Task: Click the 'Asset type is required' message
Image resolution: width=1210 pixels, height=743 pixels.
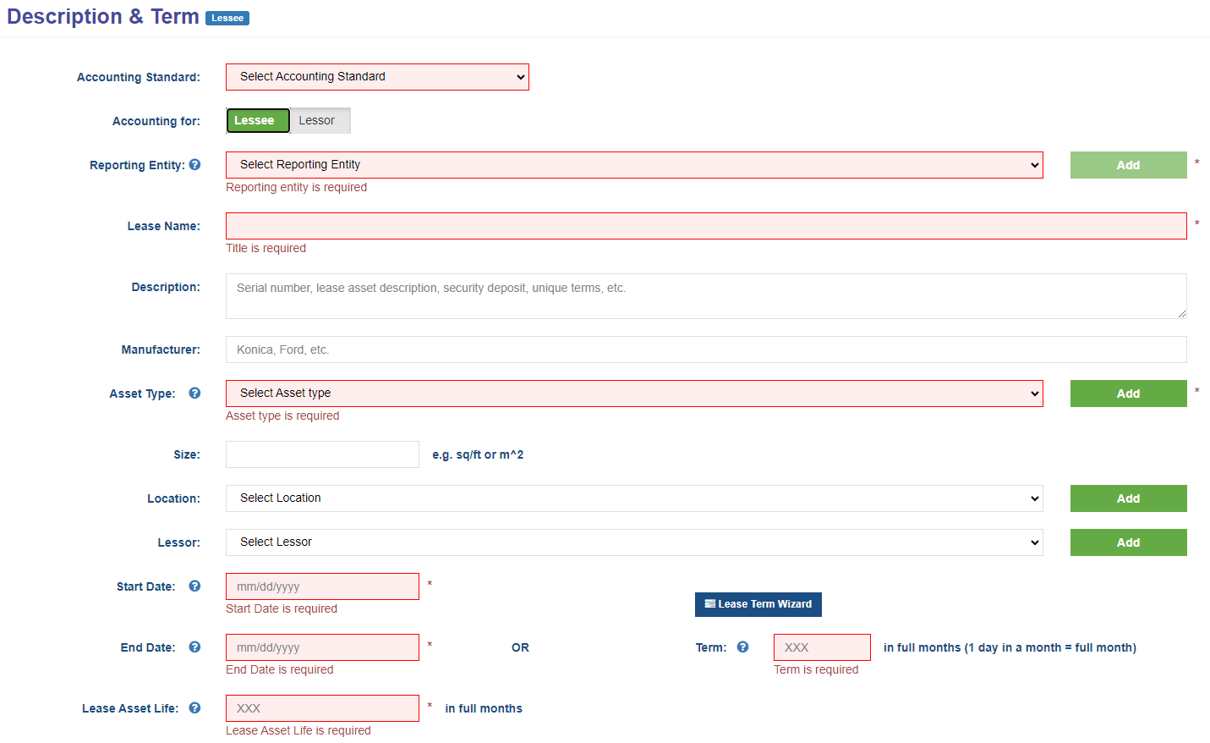Action: (x=282, y=416)
